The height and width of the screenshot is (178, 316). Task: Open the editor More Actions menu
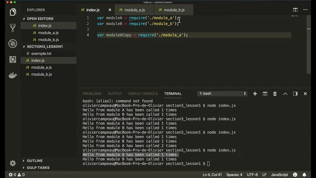point(305,10)
